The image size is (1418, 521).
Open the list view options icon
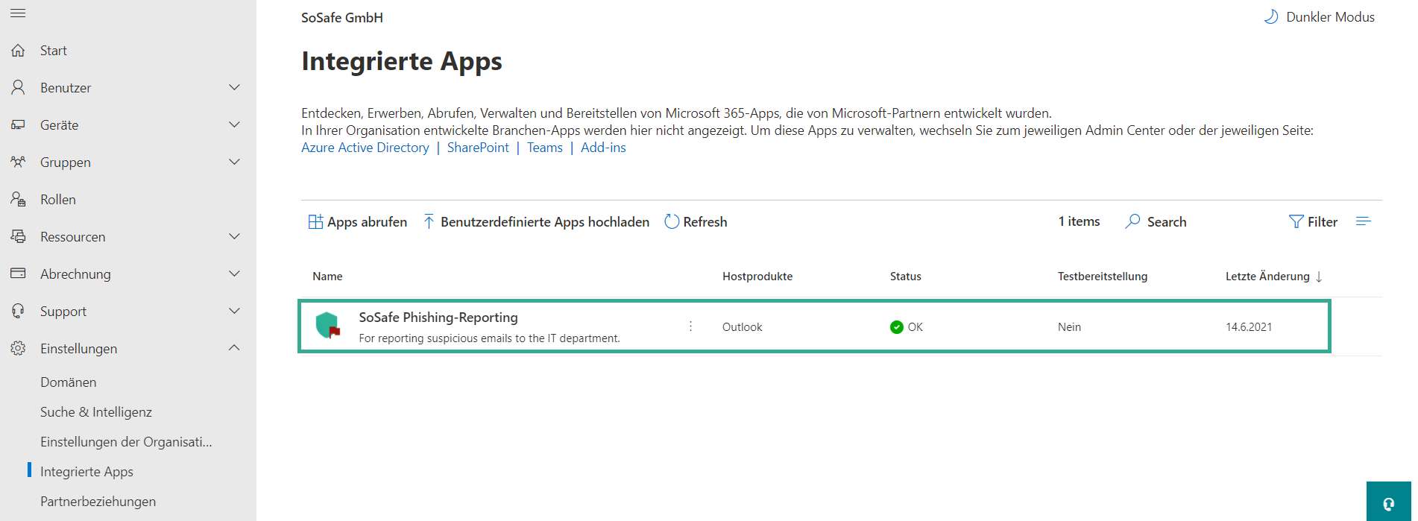point(1363,221)
